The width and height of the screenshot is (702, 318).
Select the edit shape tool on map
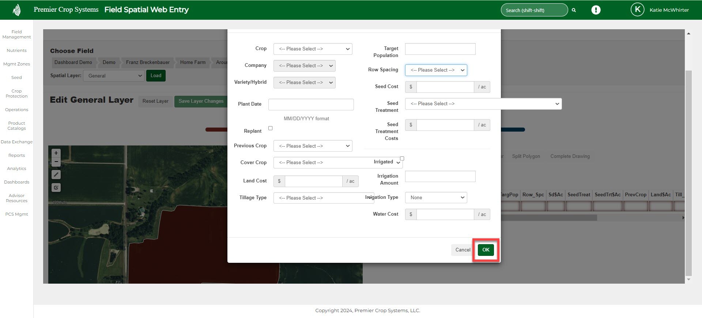[56, 188]
